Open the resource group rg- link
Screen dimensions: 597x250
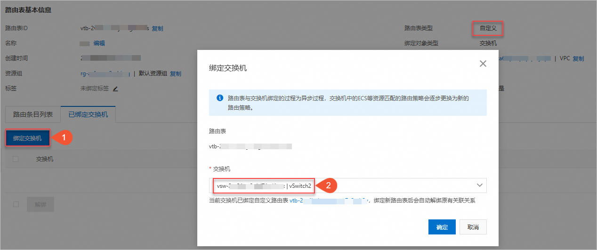[x=105, y=73]
